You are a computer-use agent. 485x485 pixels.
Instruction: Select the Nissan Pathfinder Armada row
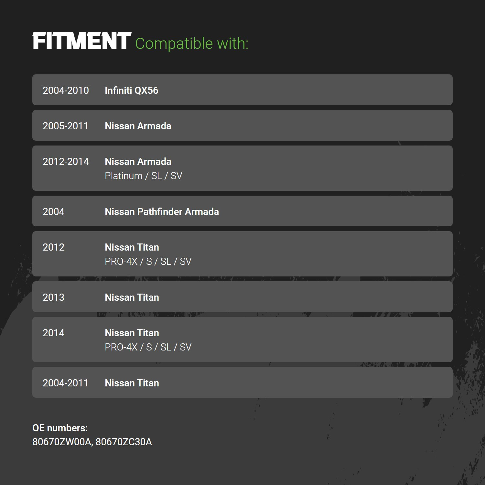[x=242, y=211]
